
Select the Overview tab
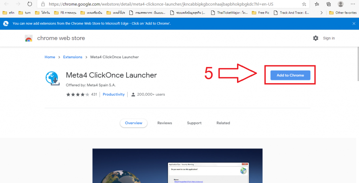pos(134,123)
